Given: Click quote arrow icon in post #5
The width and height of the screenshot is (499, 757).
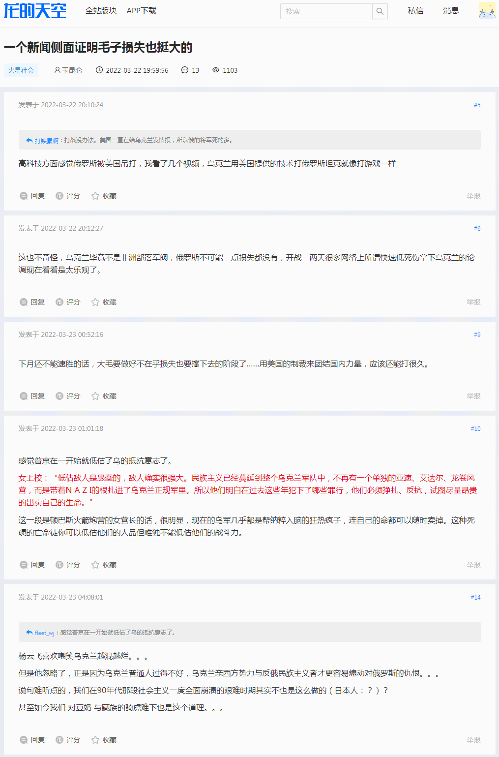Looking at the screenshot, I should pos(29,141).
